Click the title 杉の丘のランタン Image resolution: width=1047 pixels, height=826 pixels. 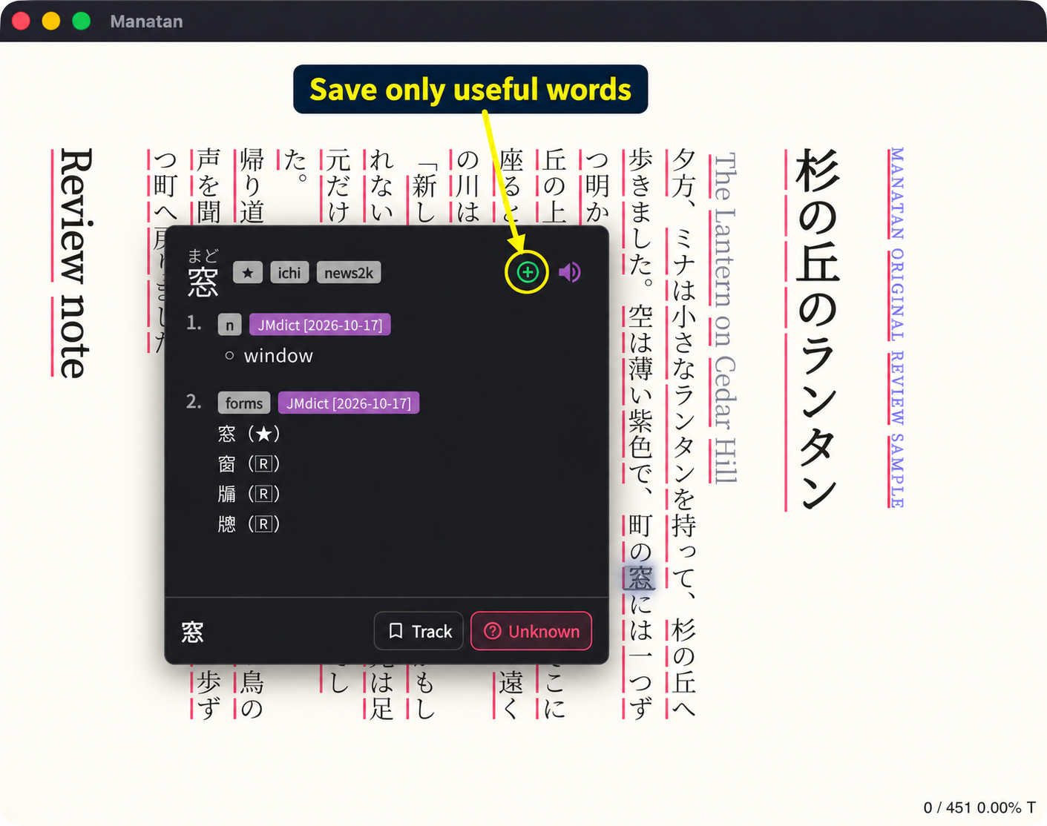817,330
